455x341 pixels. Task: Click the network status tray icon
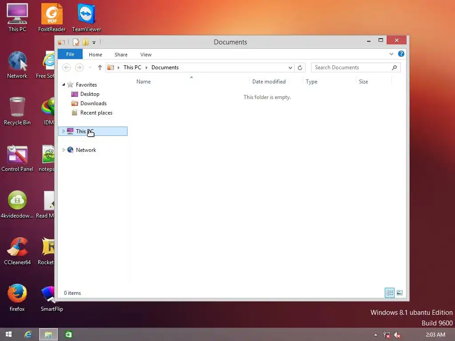pos(386,335)
